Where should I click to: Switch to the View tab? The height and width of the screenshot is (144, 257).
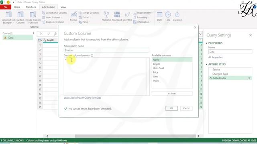point(63,7)
